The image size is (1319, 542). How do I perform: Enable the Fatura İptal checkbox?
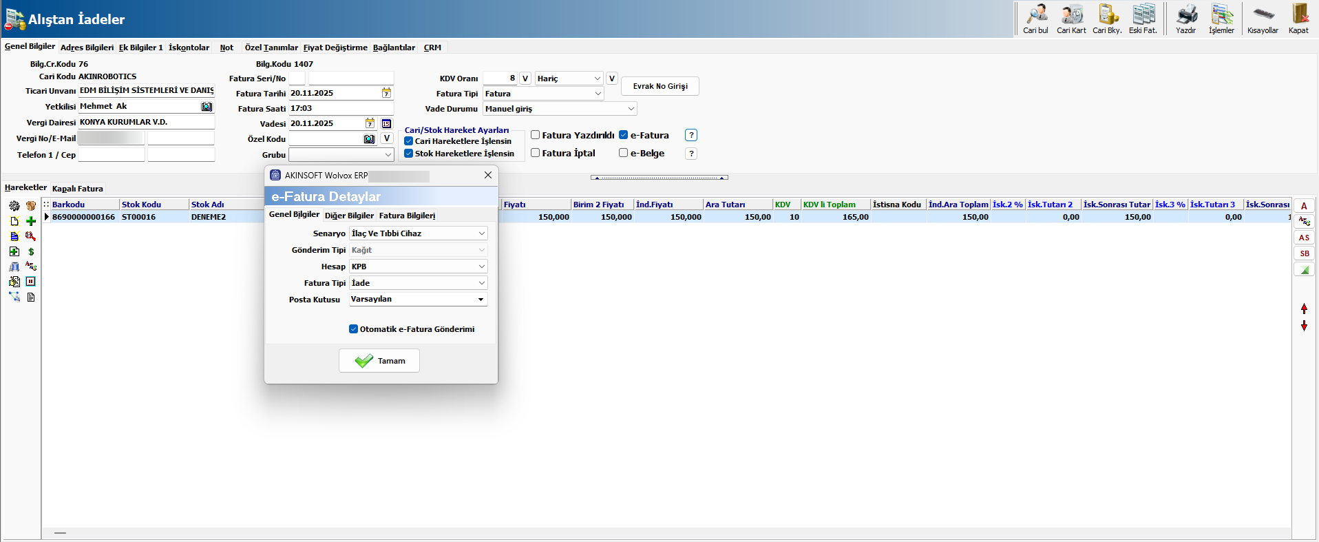(x=535, y=153)
